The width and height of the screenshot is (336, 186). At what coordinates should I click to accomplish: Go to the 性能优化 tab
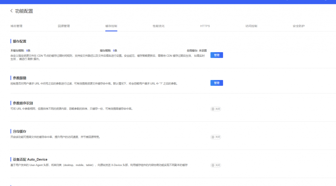158,26
